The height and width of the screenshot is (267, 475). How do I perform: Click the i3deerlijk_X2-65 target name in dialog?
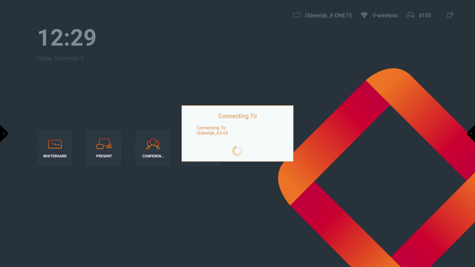point(212,133)
